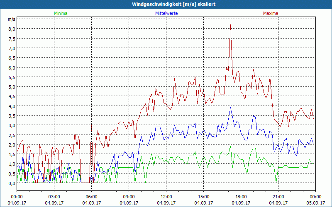Viewport: 332px width, 207px height.
Task: Click the 3,5 y-axis value
Action: point(12,116)
